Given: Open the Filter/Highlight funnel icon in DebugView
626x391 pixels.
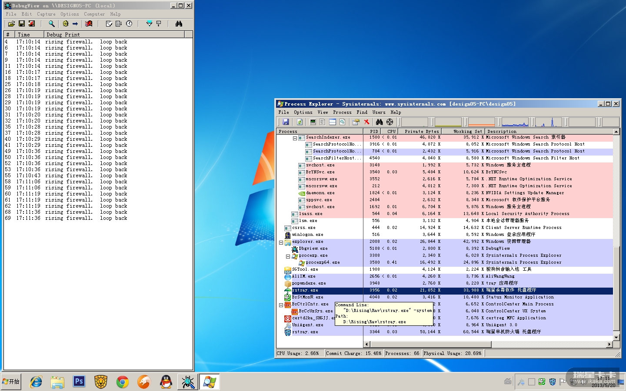Looking at the screenshot, I should point(149,24).
